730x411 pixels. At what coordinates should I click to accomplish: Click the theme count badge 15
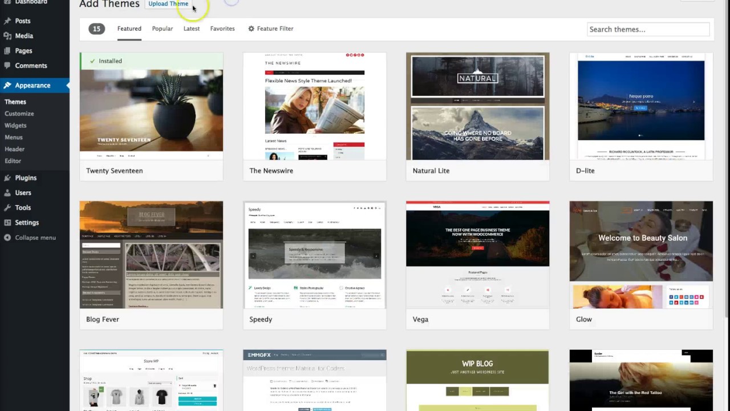[x=97, y=29]
